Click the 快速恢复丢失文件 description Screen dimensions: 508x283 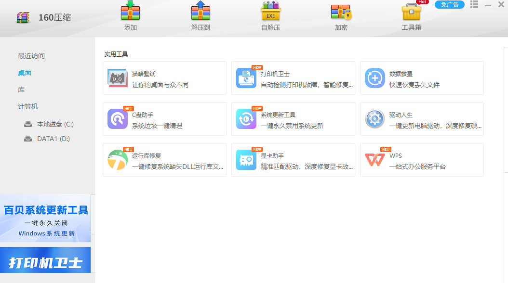click(414, 85)
